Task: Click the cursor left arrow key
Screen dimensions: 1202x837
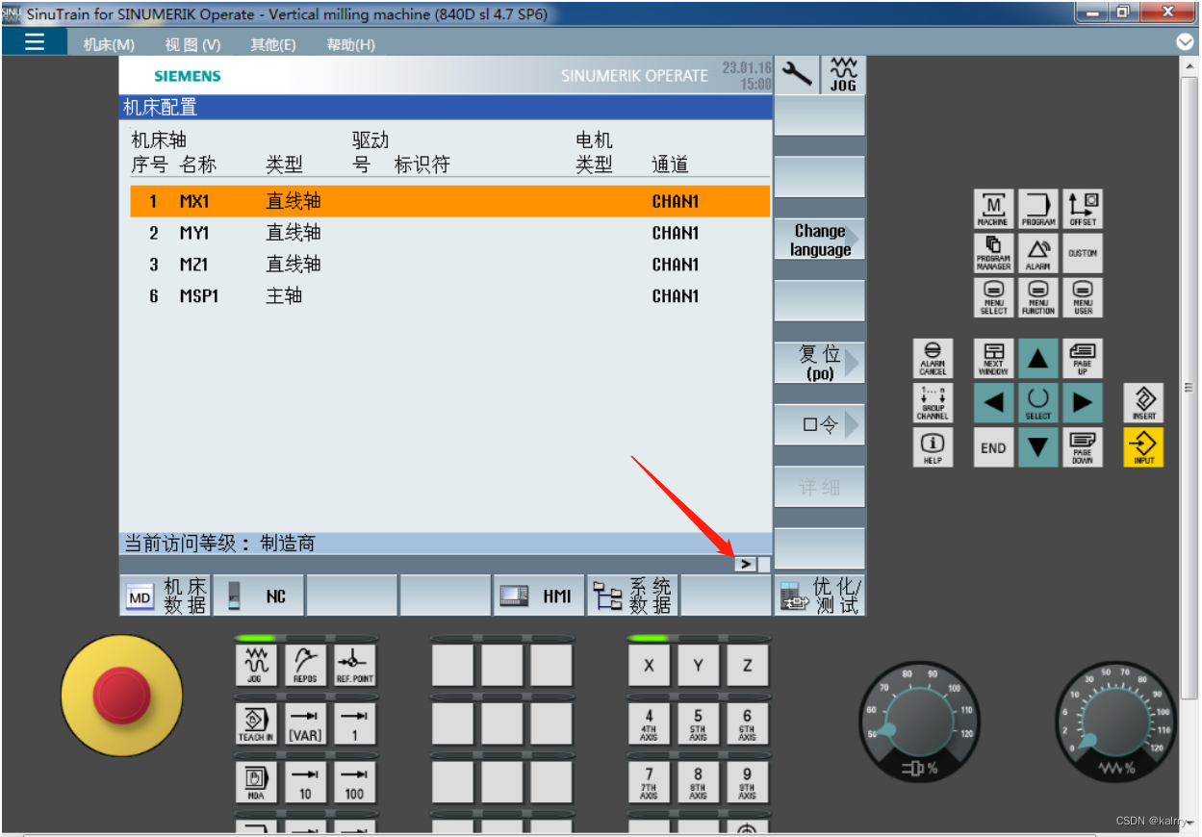Action: (x=994, y=403)
